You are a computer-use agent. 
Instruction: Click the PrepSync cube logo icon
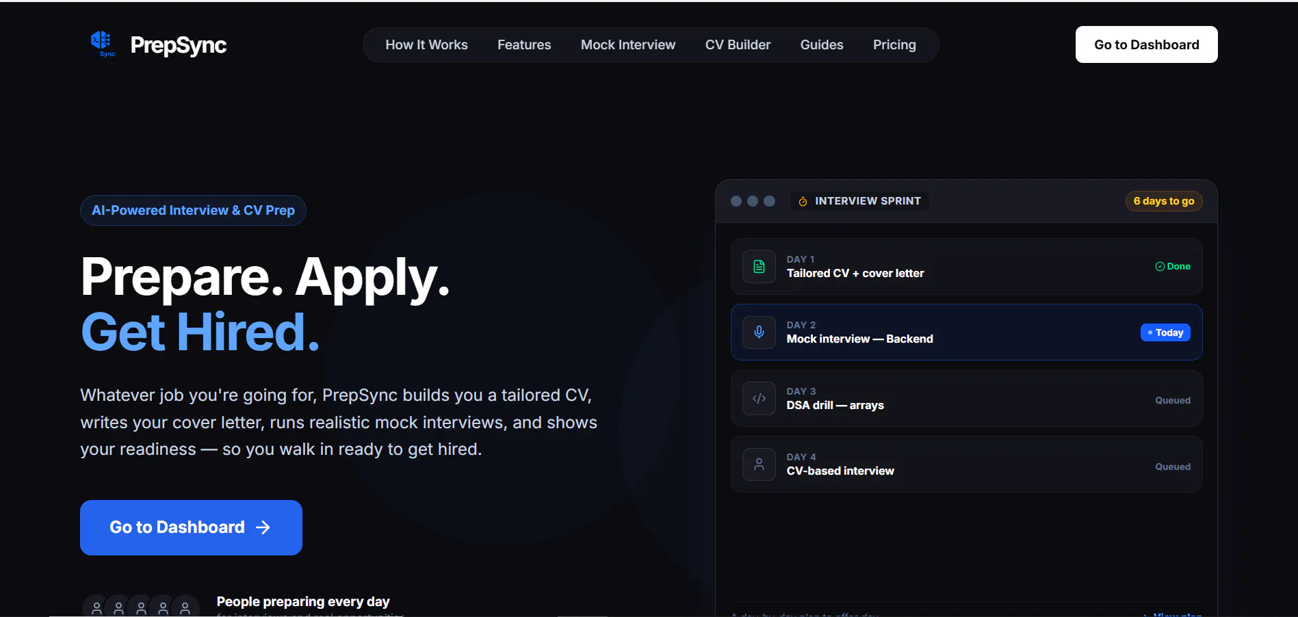(101, 44)
